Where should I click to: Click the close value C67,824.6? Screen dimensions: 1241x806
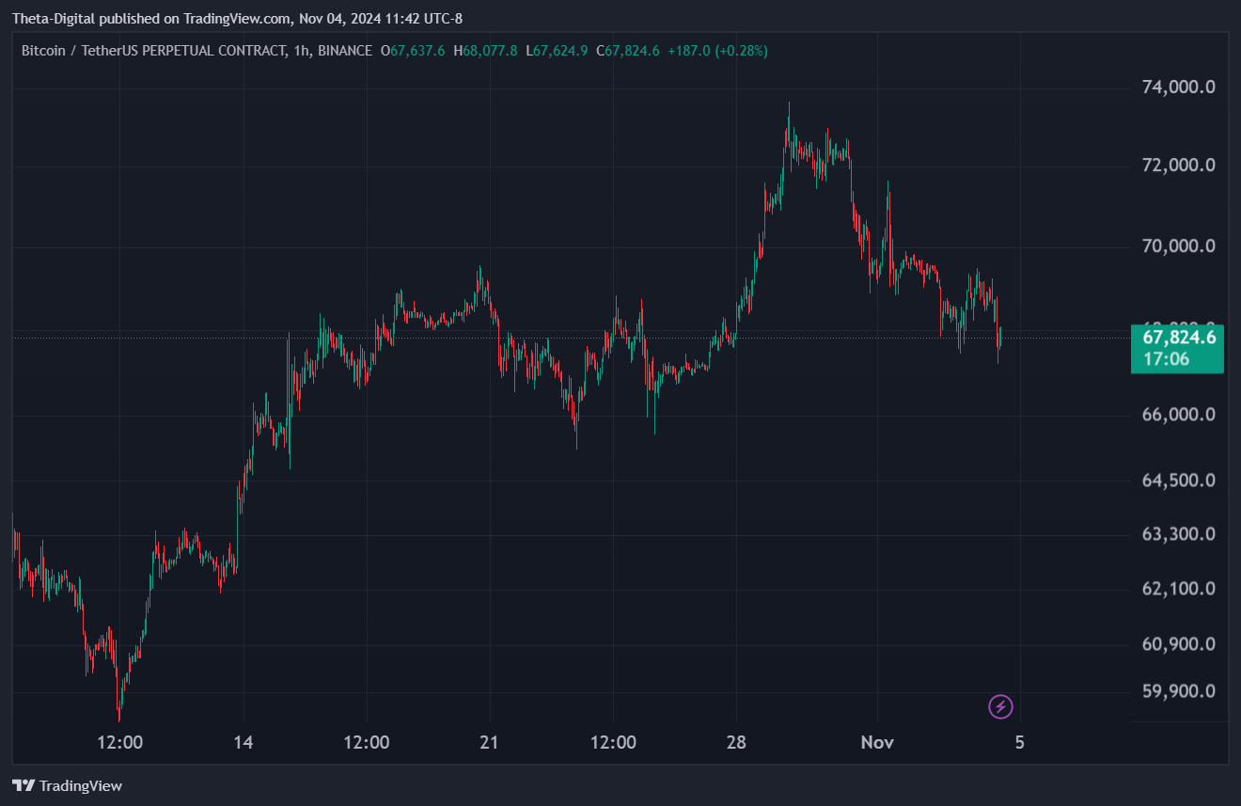click(x=628, y=51)
